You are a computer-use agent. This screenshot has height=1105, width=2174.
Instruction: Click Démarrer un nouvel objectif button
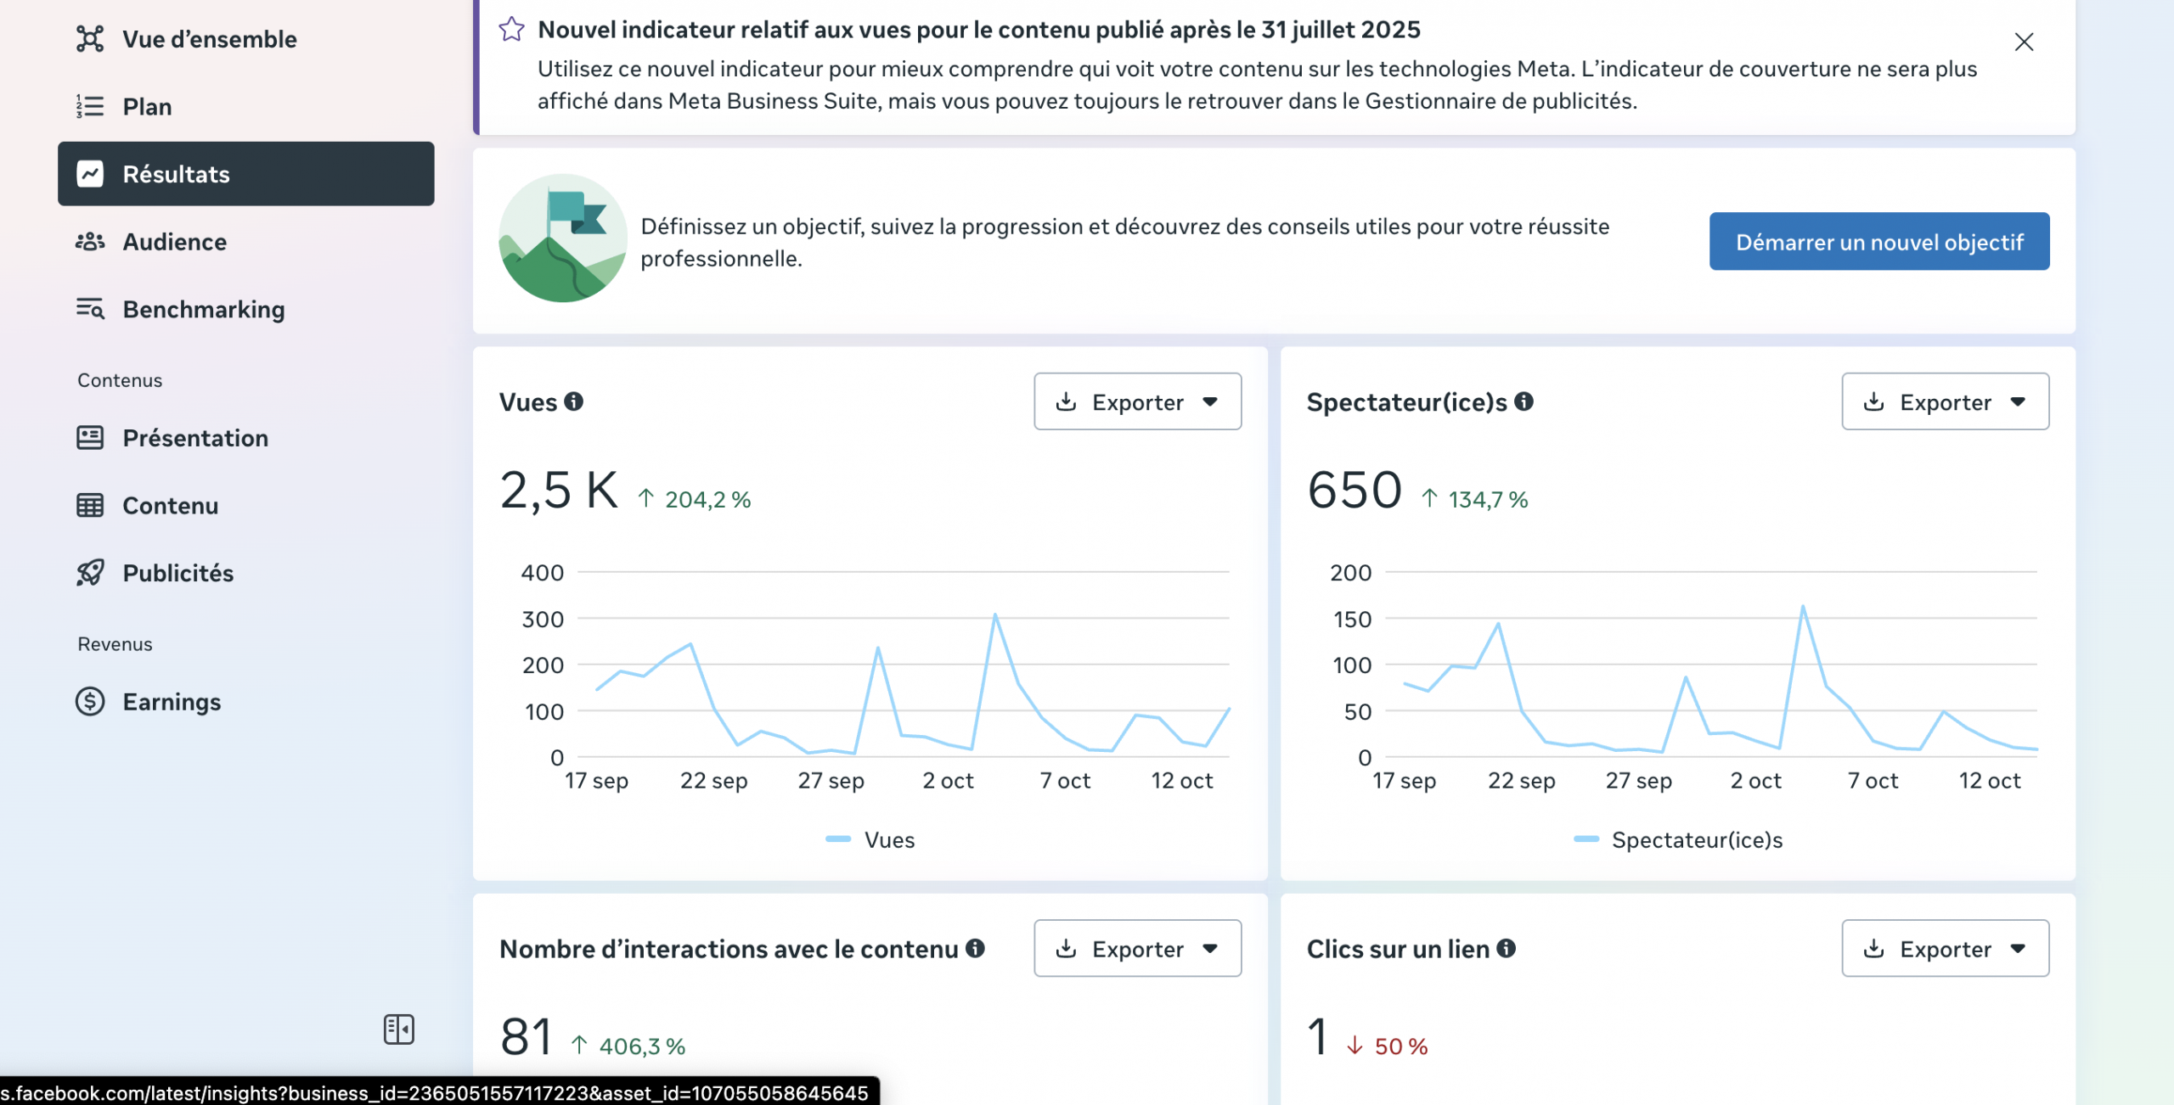coord(1878,242)
